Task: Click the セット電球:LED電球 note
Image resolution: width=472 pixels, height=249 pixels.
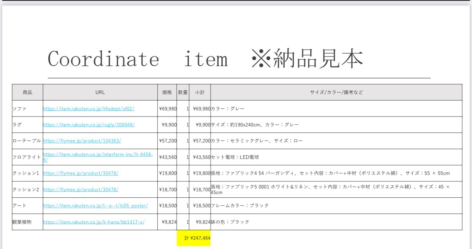Action: coord(235,157)
